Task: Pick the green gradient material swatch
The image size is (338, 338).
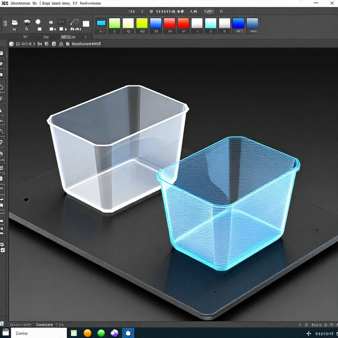Action: pyautogui.click(x=114, y=23)
